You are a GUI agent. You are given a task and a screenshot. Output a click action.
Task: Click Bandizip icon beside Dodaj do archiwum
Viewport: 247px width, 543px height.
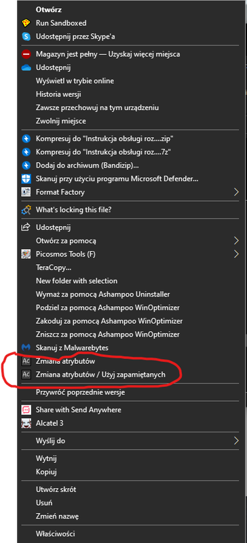coord(26,166)
